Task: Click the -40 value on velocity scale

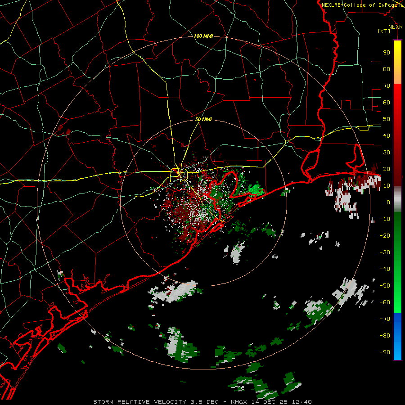Action: [385, 269]
